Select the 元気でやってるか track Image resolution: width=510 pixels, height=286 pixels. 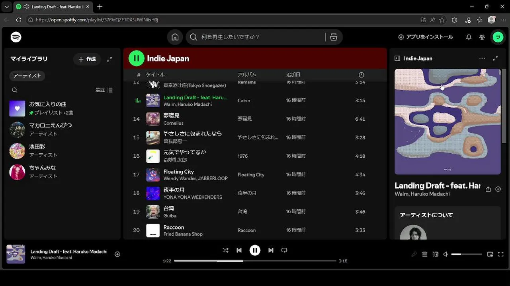(255, 156)
